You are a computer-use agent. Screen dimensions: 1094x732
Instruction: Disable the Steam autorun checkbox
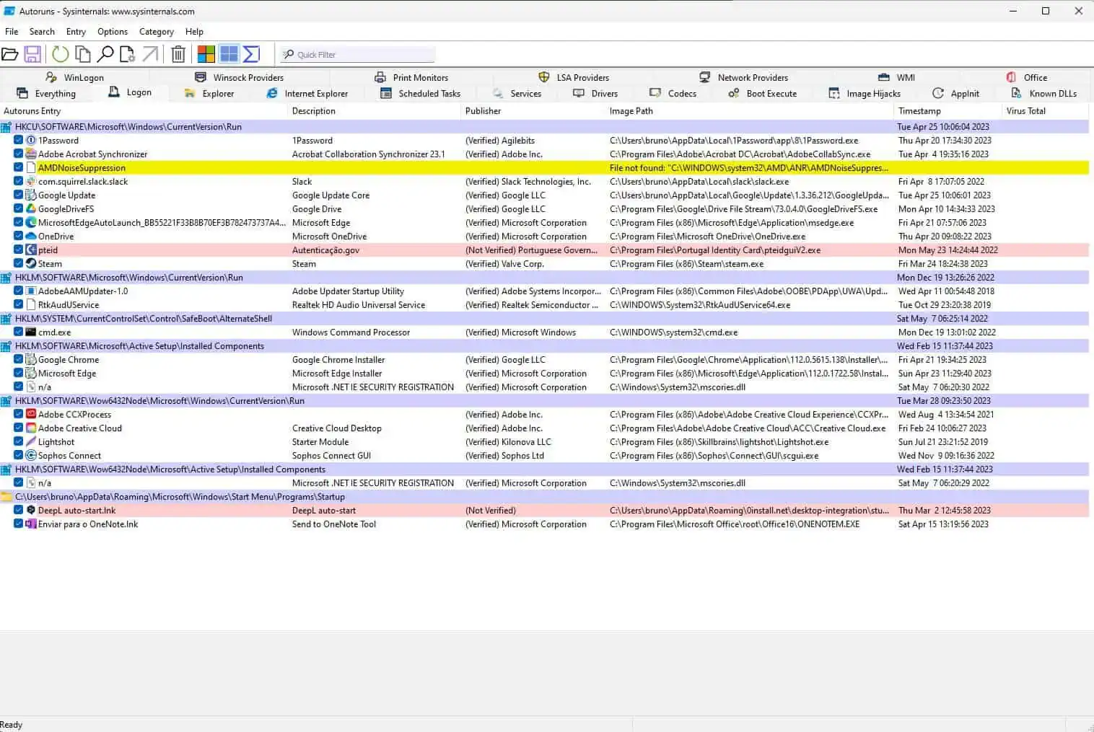click(19, 263)
